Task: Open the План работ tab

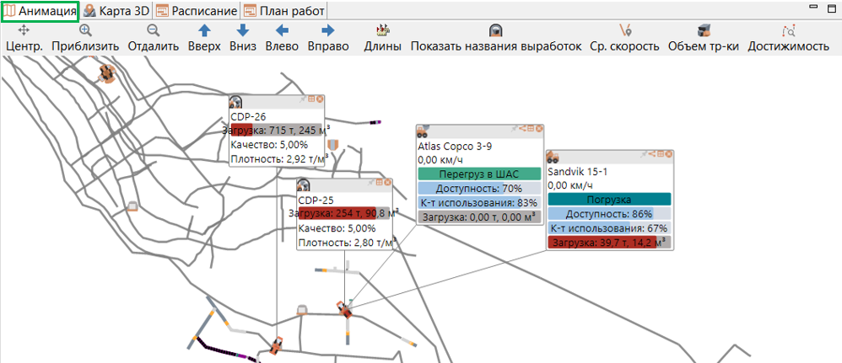Action: (x=284, y=10)
